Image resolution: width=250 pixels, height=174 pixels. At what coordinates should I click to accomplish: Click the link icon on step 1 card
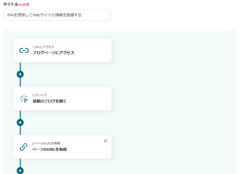coord(24,50)
